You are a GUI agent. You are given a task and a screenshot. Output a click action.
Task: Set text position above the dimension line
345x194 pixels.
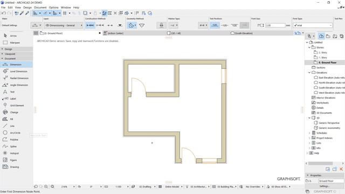click(x=215, y=25)
